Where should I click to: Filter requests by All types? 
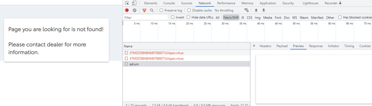(x=218, y=18)
